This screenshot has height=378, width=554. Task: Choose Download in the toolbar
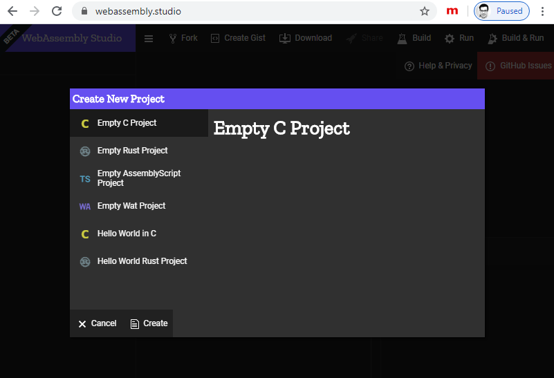tap(313, 38)
